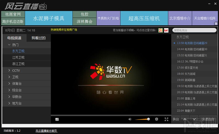This screenshot has height=134, width=219.
Task: Click the TV logo icon in title
Action: click(43, 7)
